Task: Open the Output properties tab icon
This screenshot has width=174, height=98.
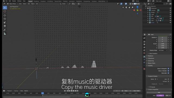Action: point(144,45)
